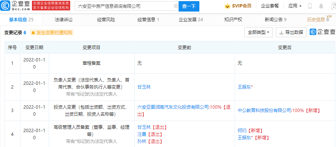Image resolution: width=336 pixels, height=147 pixels.
Task: Open 何玓 link in row 4
Action: [242, 131]
